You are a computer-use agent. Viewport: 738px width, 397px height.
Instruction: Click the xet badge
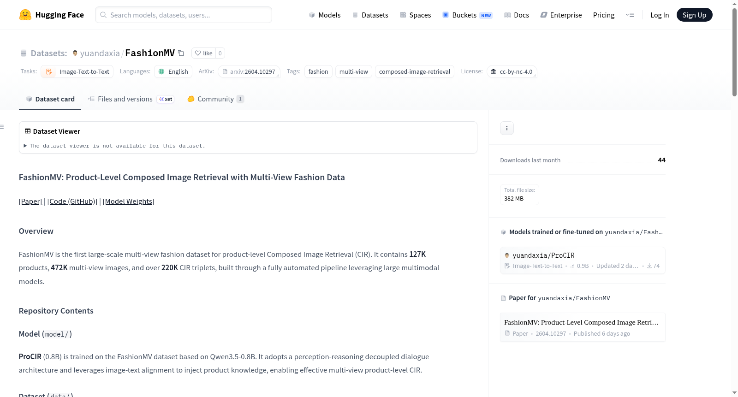[x=166, y=99]
